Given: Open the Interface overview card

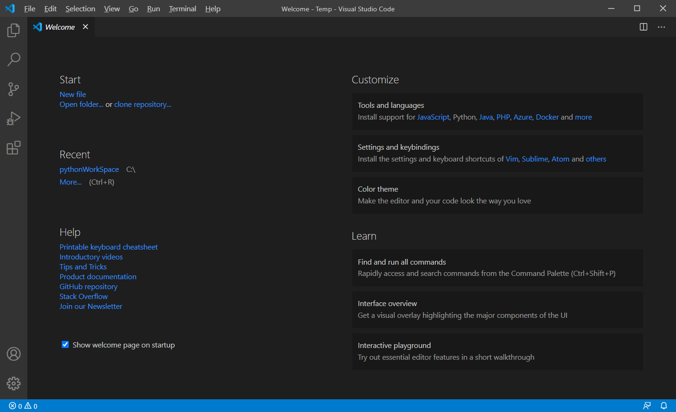Looking at the screenshot, I should [497, 309].
